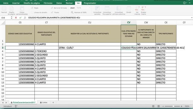Screen dimensions: 193x109
Task: Select 125035000060 cell in row 2
Action: (x=20, y=44)
